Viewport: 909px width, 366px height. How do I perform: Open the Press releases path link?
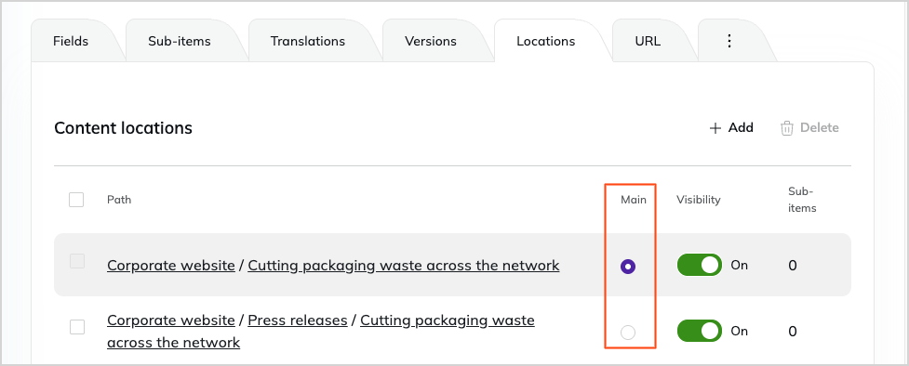298,320
